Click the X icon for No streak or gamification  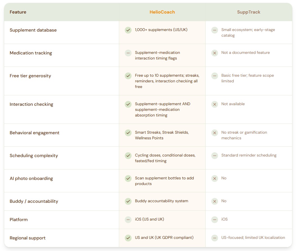click(x=215, y=133)
